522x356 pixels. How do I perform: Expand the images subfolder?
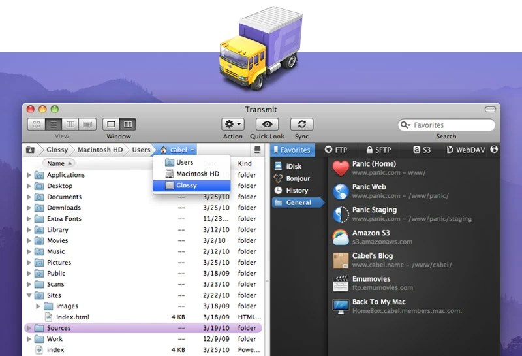tap(38, 306)
